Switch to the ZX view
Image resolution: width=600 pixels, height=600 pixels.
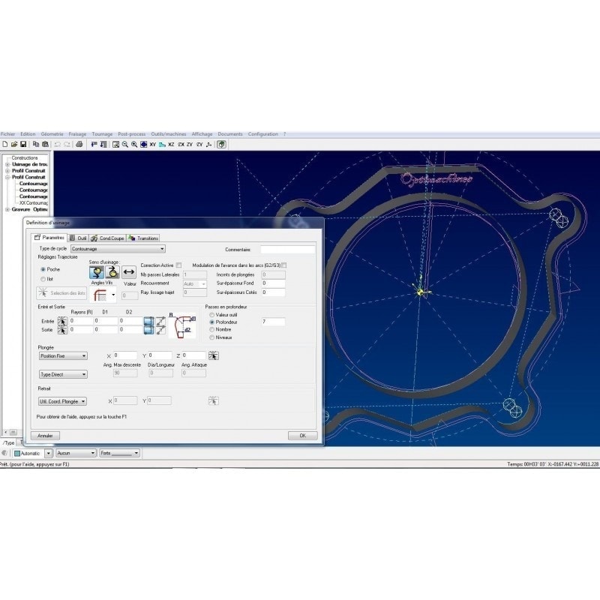coord(181,144)
